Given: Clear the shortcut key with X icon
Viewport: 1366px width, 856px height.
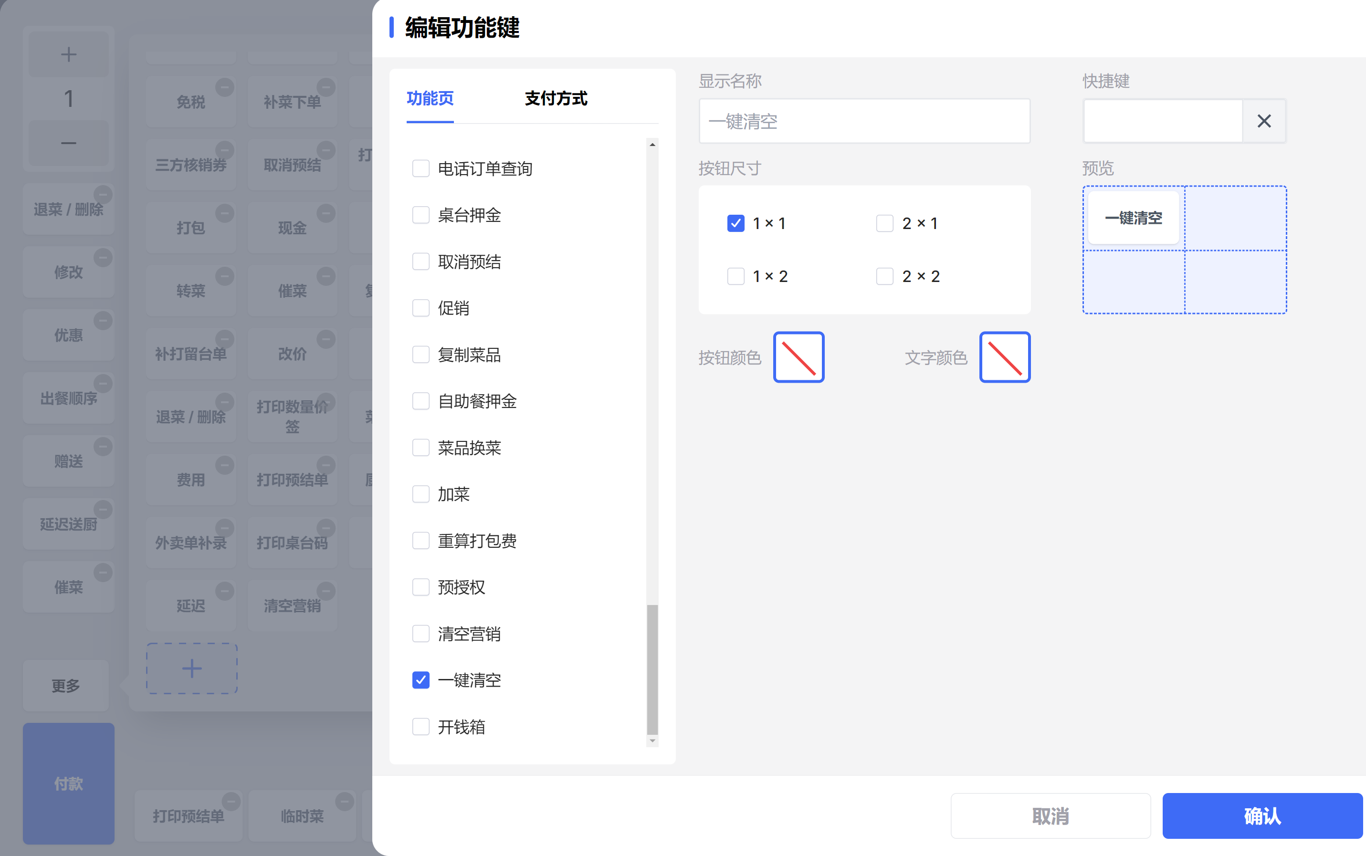Looking at the screenshot, I should click(1263, 121).
